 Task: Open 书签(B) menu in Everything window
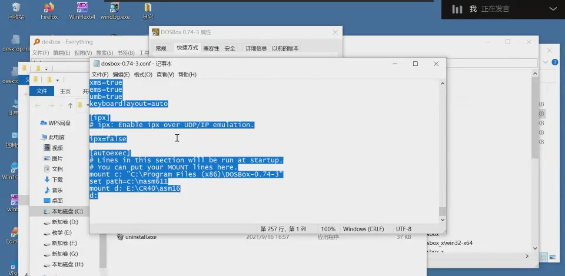click(126, 53)
